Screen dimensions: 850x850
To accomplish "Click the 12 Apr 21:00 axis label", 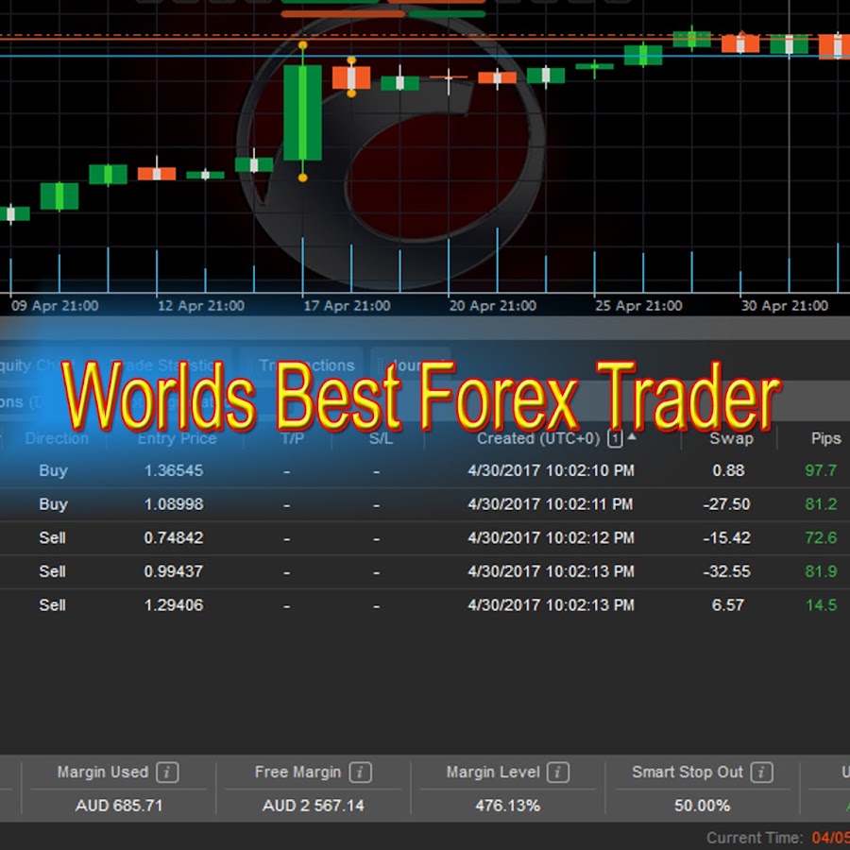I will (x=200, y=306).
